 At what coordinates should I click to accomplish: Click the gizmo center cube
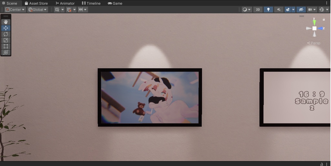[315, 28]
